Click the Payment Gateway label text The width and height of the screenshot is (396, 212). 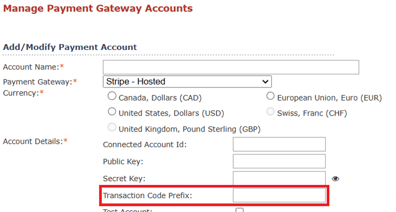point(37,82)
